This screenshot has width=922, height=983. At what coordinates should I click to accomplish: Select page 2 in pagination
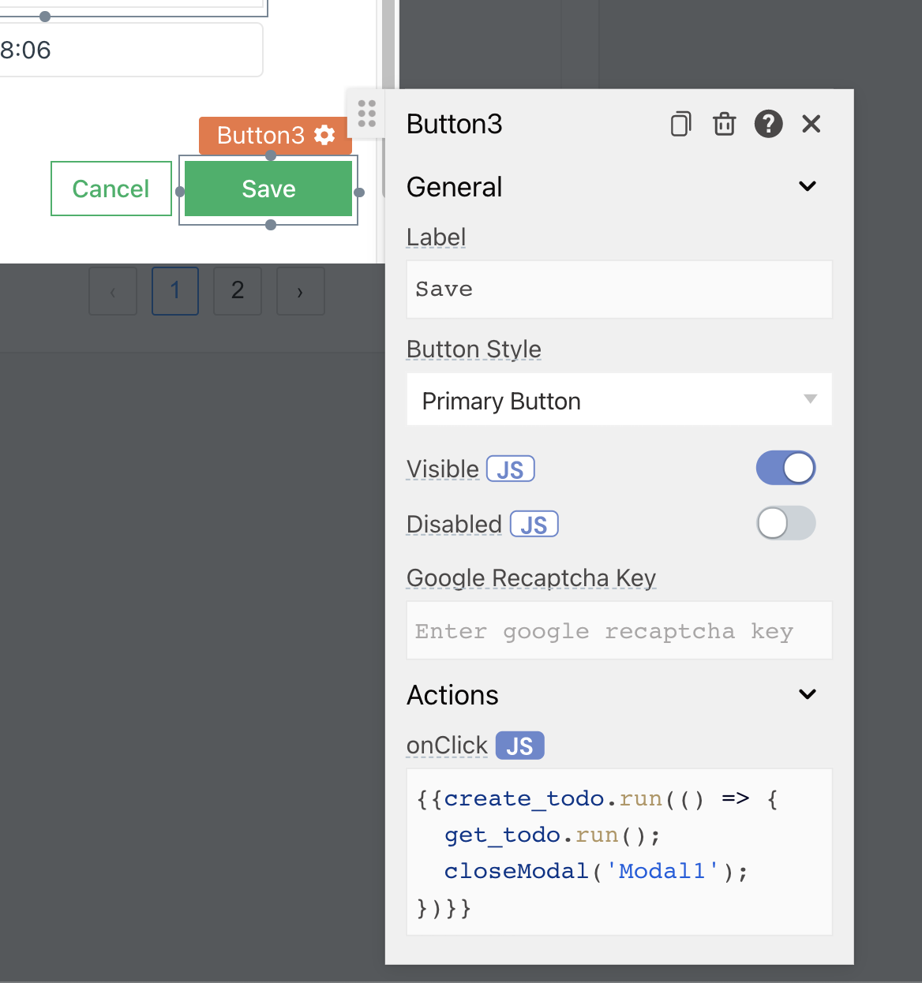pos(237,291)
